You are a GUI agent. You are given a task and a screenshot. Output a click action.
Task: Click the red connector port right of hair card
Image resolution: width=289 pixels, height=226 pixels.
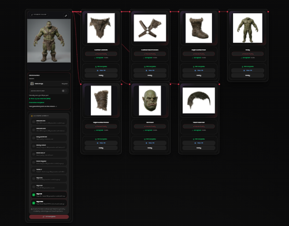pos(219,84)
